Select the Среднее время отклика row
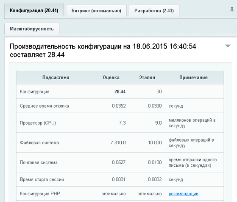Image resolution: width=237 pixels, height=202 pixels. click(120, 106)
